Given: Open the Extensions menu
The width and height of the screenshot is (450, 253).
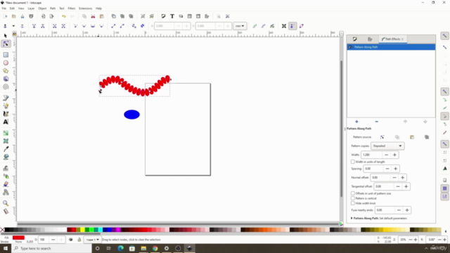Looking at the screenshot, I should 86,8.
